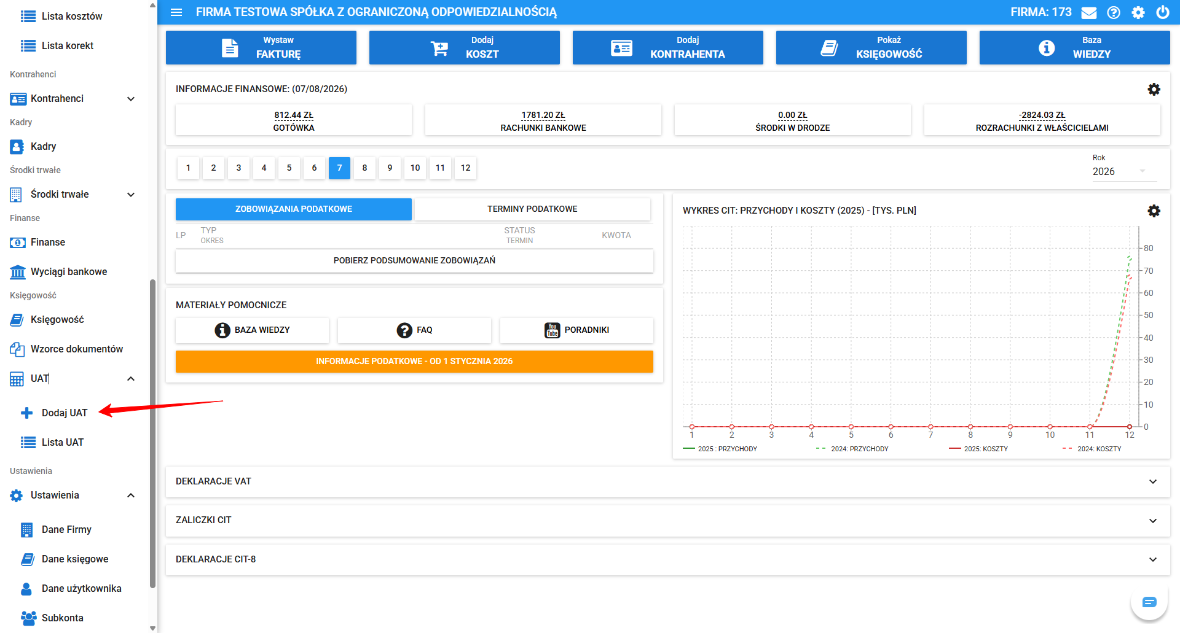Click the list icon beside Lista UAT
This screenshot has width=1180, height=633.
pyautogui.click(x=28, y=443)
